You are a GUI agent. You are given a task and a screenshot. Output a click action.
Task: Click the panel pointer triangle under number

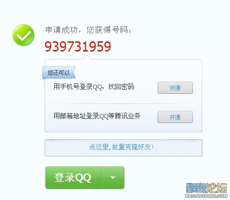(x=87, y=57)
